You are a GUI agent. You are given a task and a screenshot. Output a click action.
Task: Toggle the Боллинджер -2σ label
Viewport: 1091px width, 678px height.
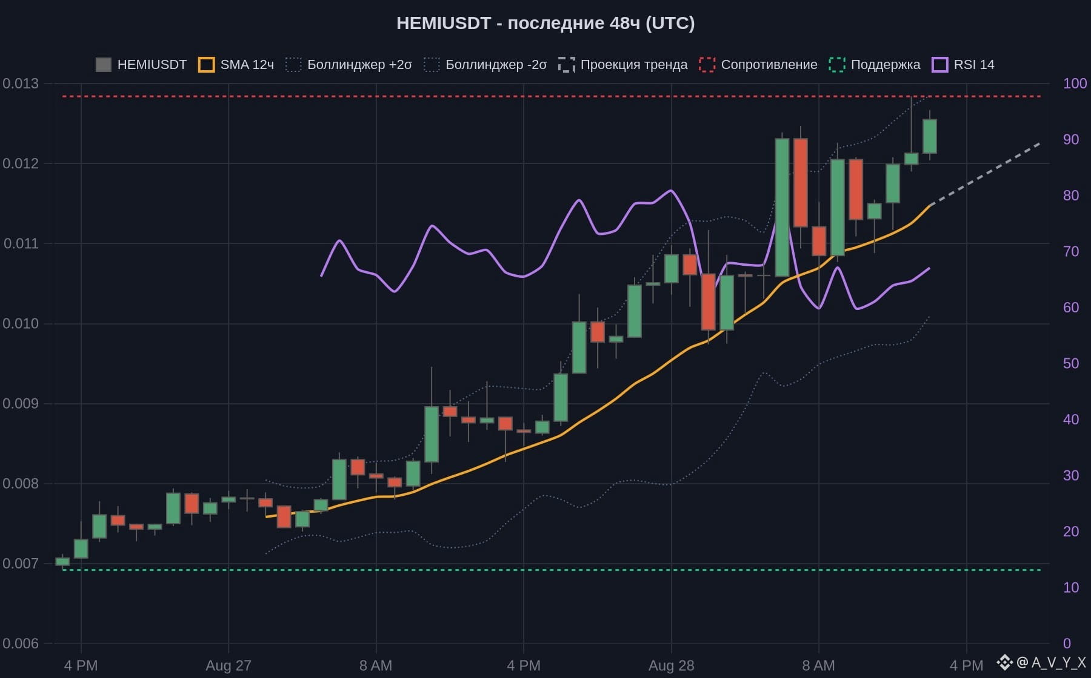(496, 65)
